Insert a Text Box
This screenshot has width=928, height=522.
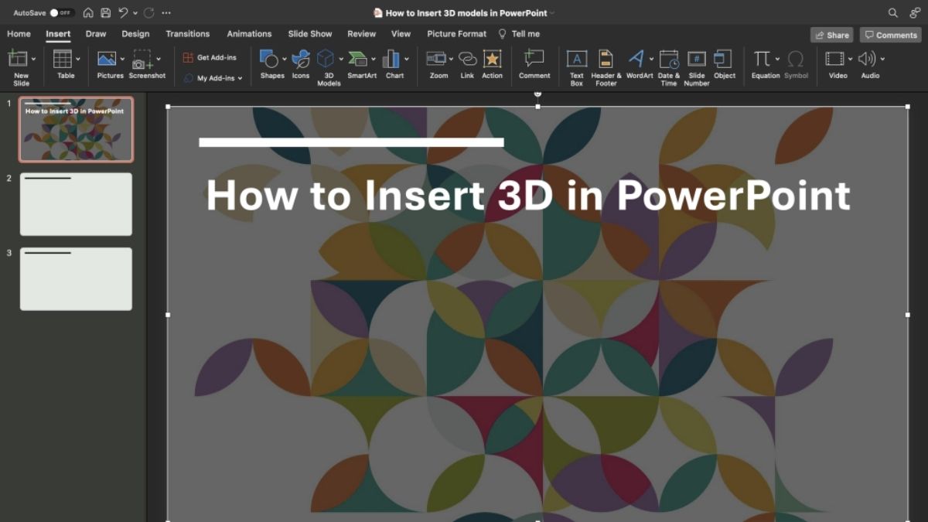[x=576, y=60]
